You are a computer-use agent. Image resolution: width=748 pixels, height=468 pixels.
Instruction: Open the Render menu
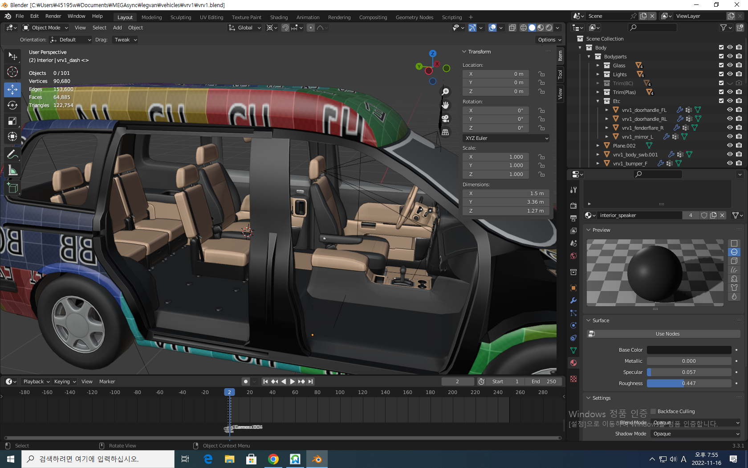tap(53, 16)
